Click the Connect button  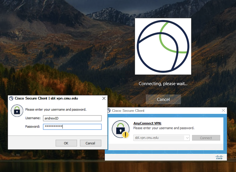[206, 138]
